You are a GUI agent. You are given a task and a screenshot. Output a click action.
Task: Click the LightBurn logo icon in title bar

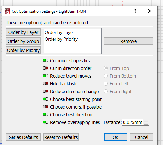[x=7, y=11]
